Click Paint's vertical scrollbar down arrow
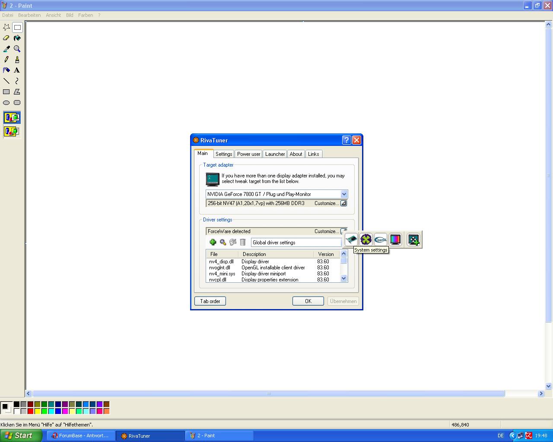The width and height of the screenshot is (553, 442). tap(549, 386)
